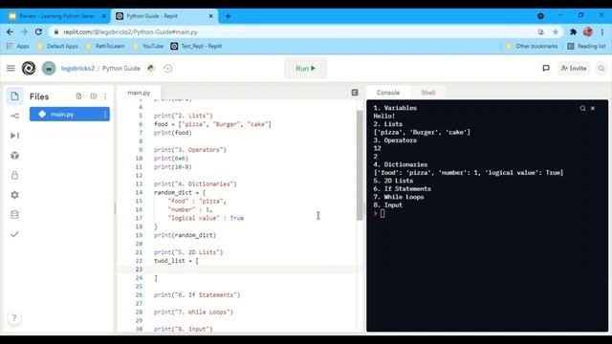
Task: Click the editor vertical scrollbar
Action: [x=360, y=165]
